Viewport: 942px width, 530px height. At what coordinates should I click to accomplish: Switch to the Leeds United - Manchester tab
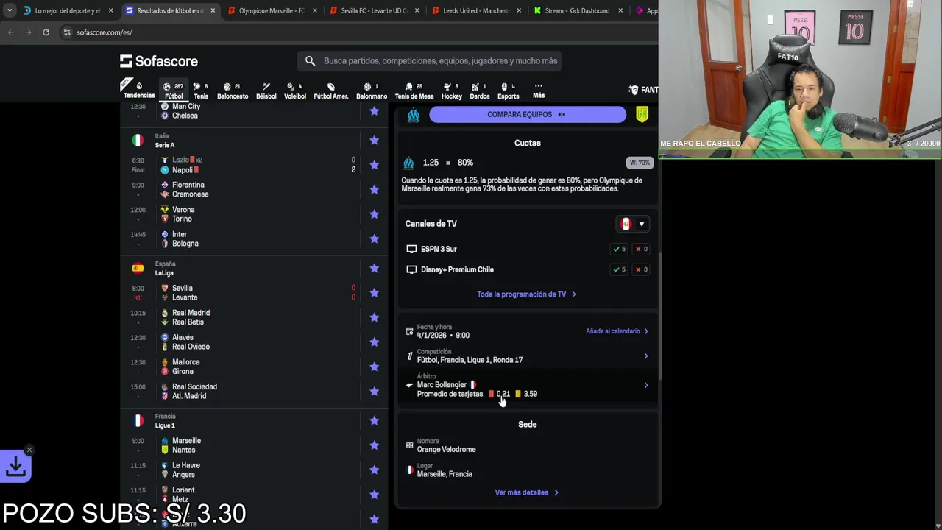pos(475,10)
